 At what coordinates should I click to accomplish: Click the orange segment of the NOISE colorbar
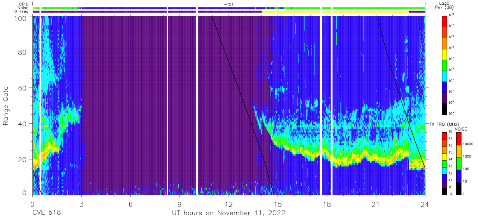(x=458, y=151)
